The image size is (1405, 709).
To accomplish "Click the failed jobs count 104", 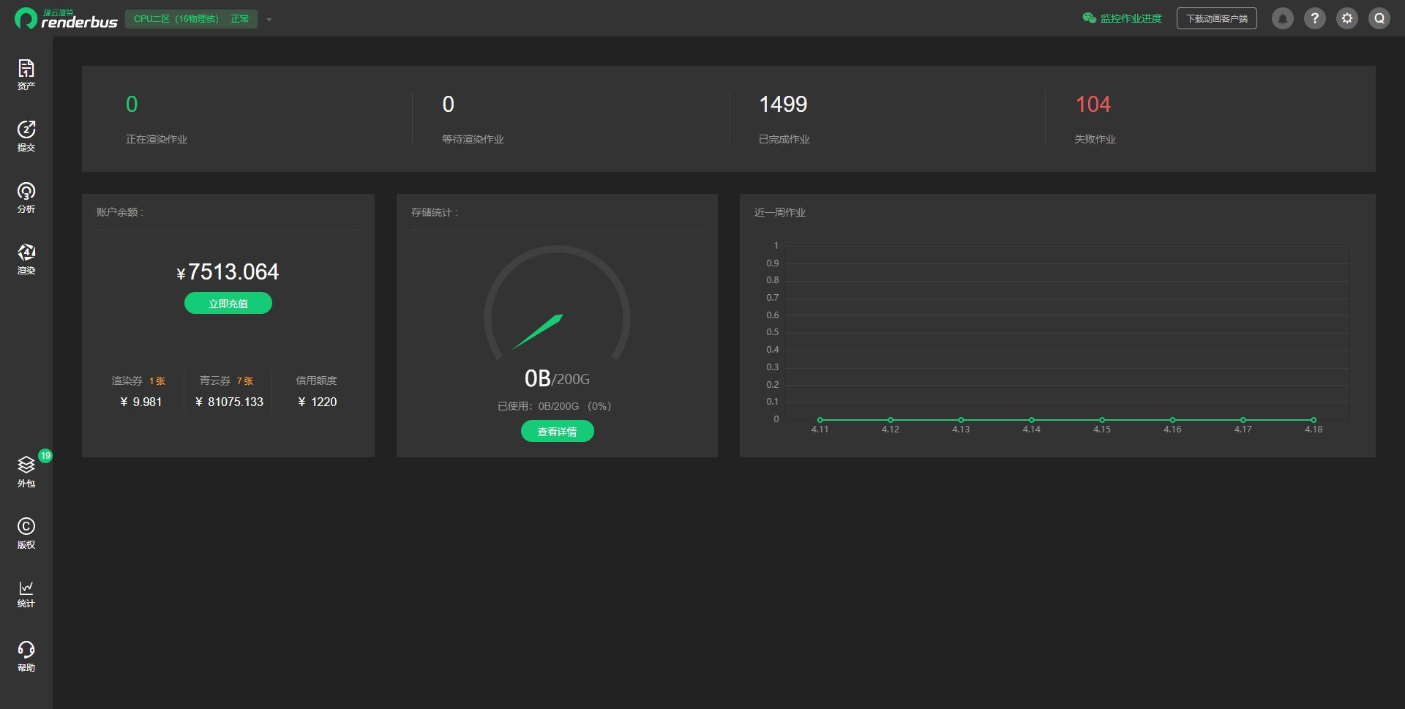I will pos(1093,105).
